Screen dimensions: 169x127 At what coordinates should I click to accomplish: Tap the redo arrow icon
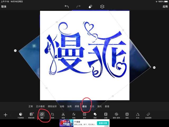click(78, 6)
